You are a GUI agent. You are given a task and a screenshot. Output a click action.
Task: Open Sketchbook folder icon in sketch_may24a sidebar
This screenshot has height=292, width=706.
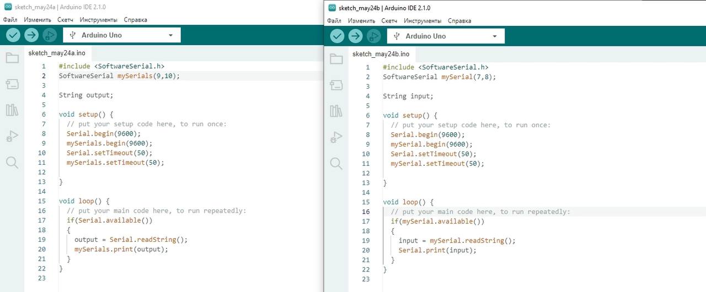pyautogui.click(x=12, y=58)
